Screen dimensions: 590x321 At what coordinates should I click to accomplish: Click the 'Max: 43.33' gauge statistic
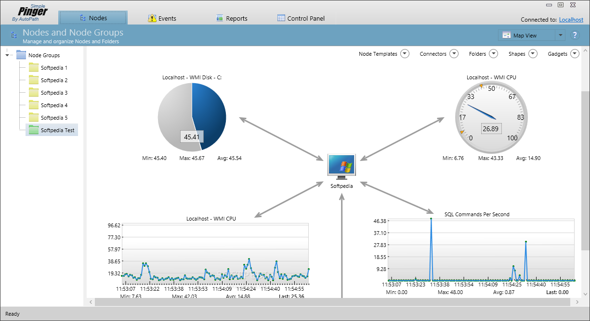pos(491,158)
